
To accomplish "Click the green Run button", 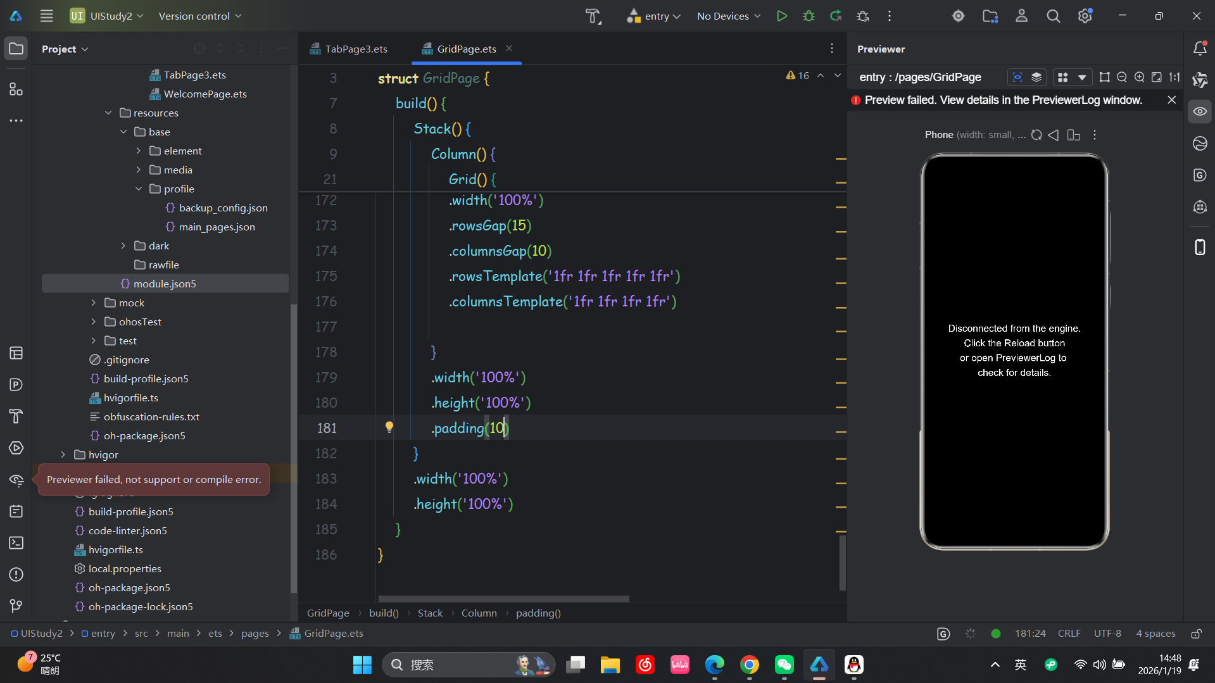I will 782,16.
